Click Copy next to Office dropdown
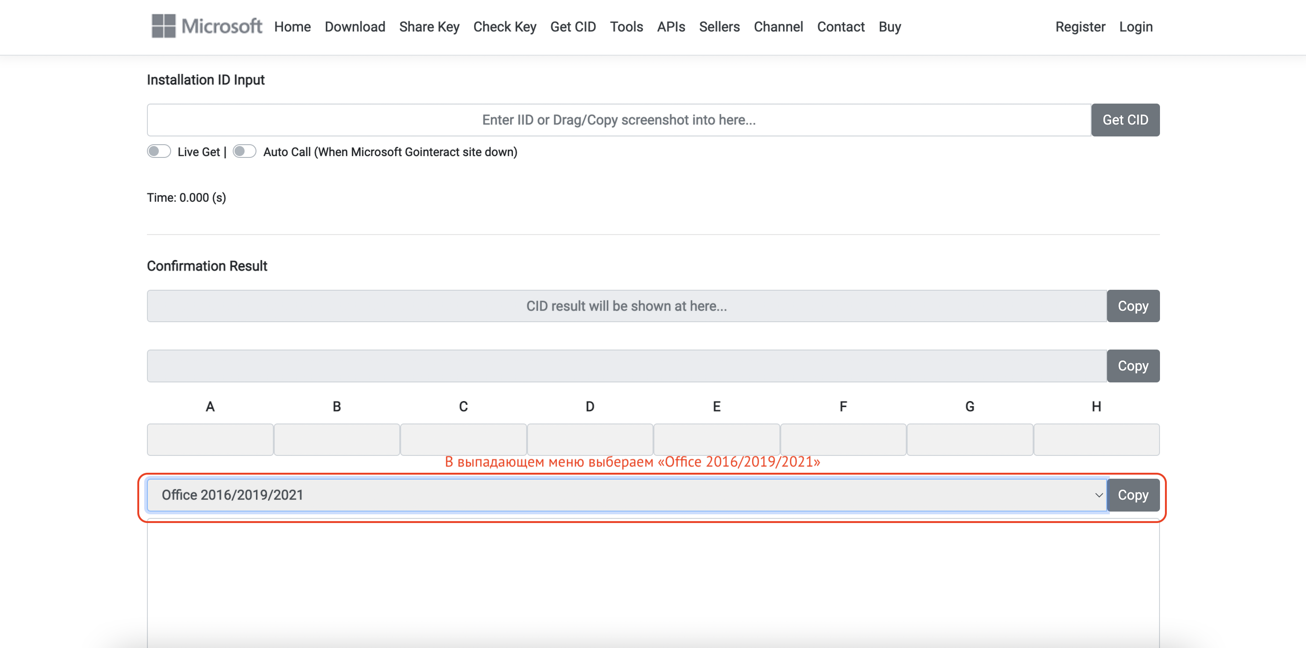1306x648 pixels. pos(1133,495)
